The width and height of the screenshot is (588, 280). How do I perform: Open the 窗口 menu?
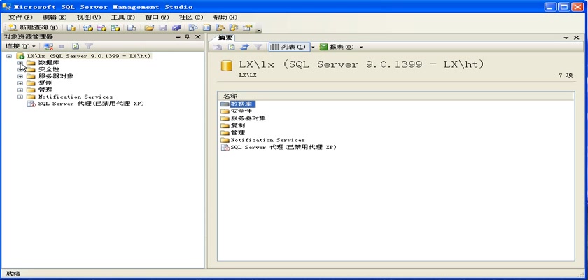click(157, 17)
